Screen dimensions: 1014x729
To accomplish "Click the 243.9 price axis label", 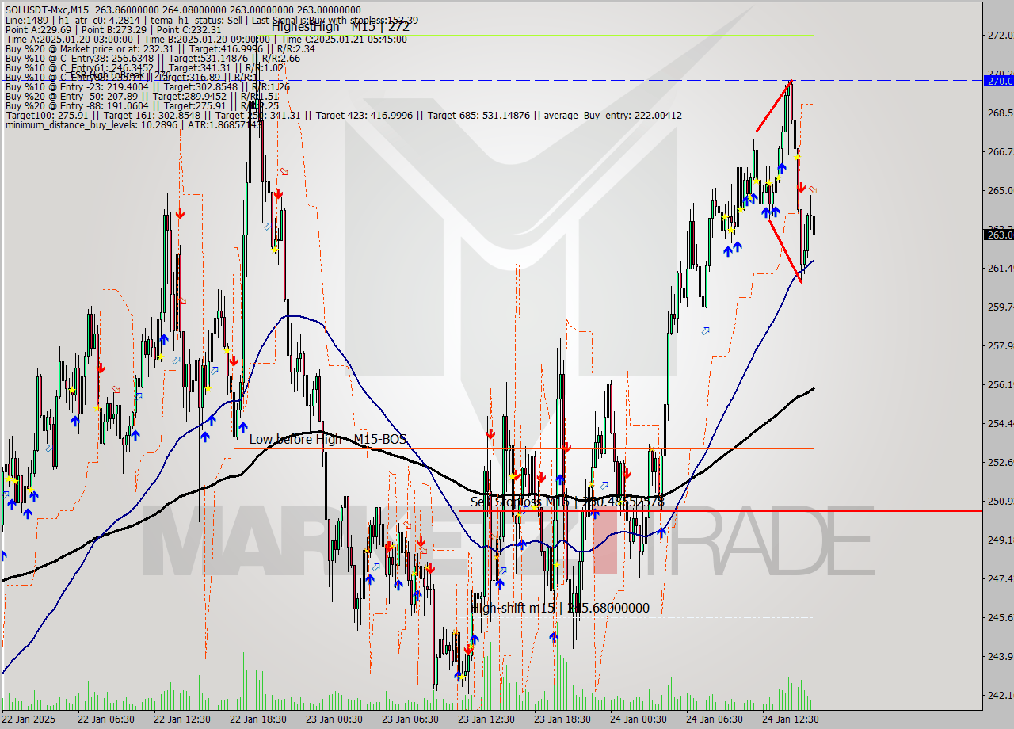I will tap(1001, 657).
